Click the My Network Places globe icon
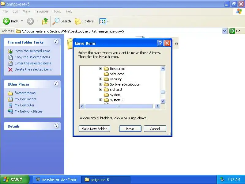Viewport: 245px width, 184px height. click(x=10, y=112)
